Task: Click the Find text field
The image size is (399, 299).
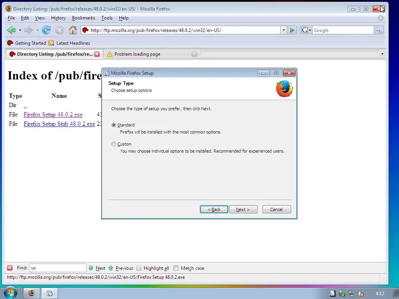Action: click(58, 268)
